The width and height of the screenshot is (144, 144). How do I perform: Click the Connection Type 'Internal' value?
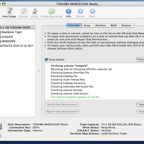37,131
